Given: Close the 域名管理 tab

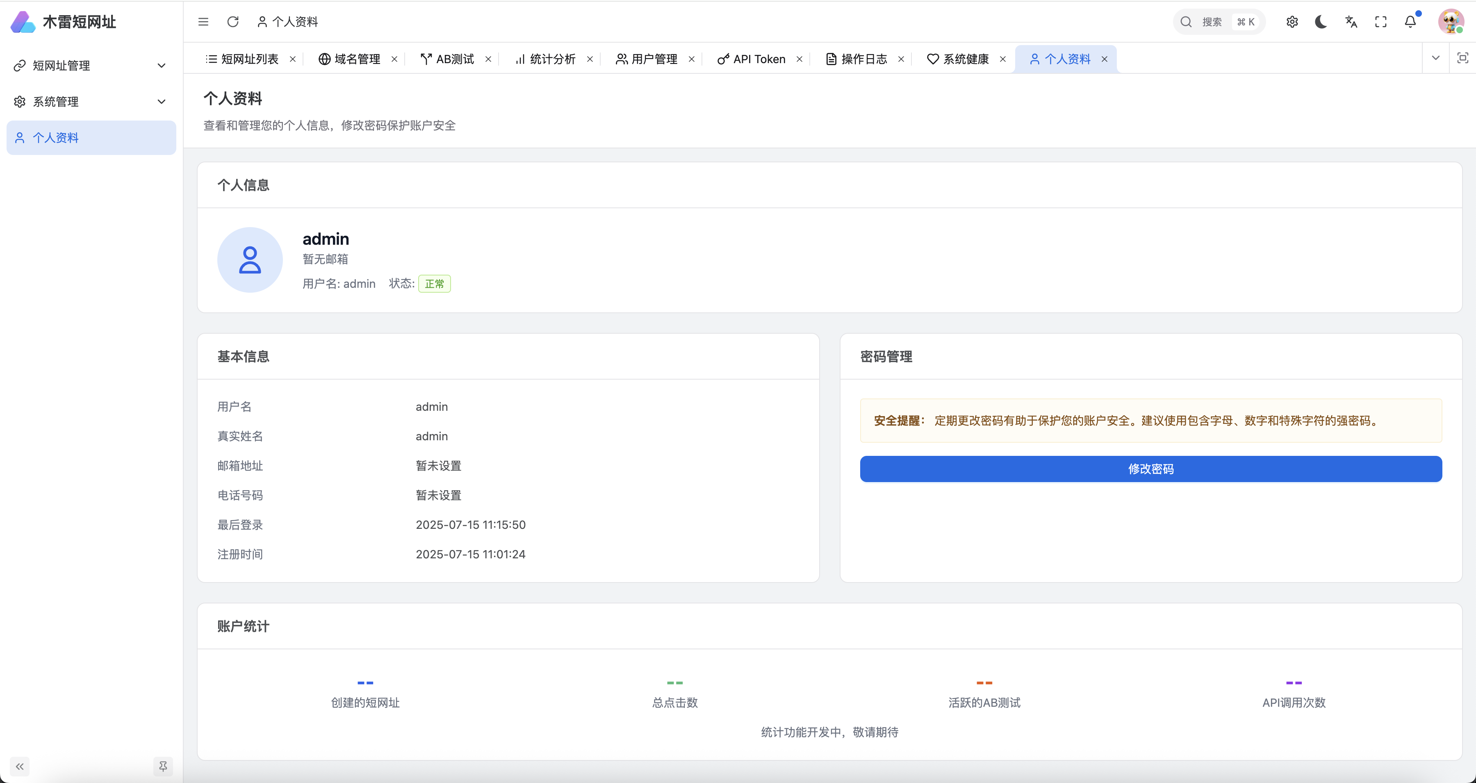Looking at the screenshot, I should [394, 59].
